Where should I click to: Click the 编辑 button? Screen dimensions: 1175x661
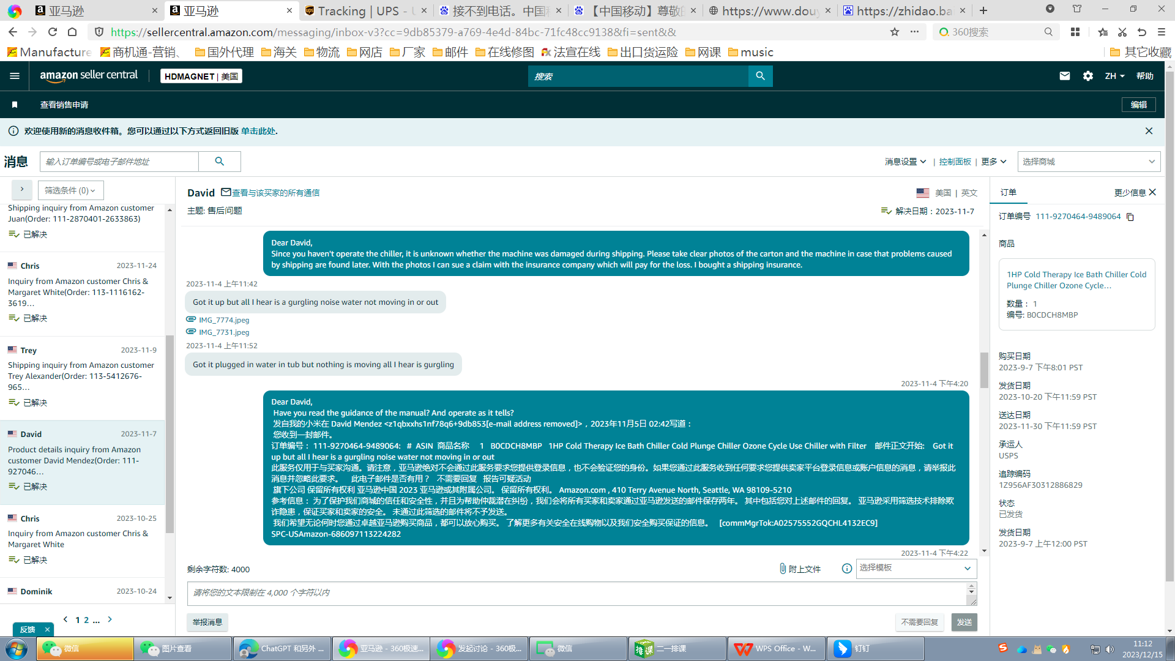point(1139,105)
